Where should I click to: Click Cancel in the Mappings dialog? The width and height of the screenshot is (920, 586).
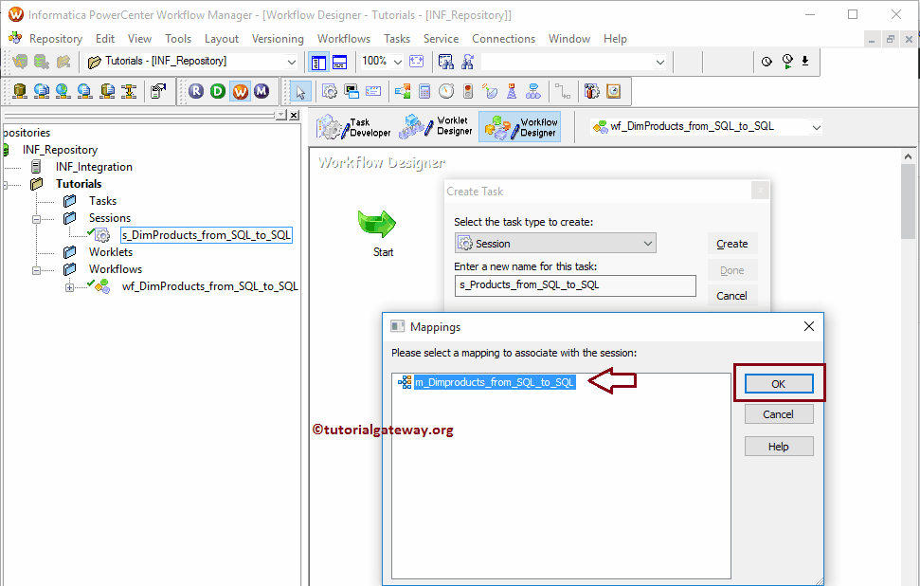[x=779, y=414]
